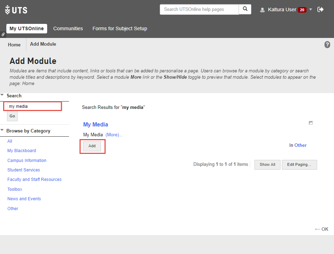The image size is (334, 254).
Task: Click the magnifying glass search button
Action: coord(245,9)
